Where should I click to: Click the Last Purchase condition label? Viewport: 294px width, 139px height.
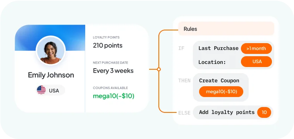pyautogui.click(x=218, y=48)
